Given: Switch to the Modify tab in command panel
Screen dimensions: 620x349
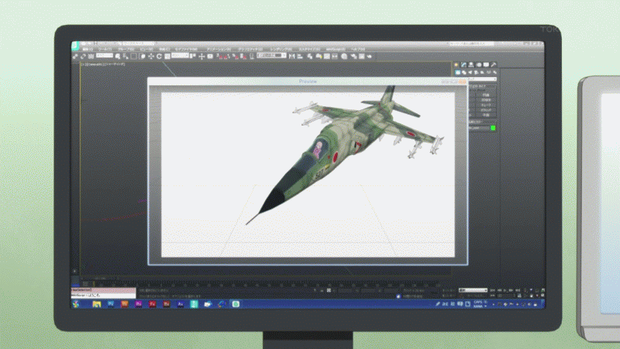Looking at the screenshot, I should point(463,64).
